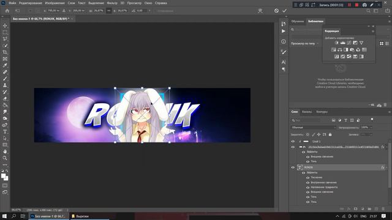Click the Layers panel vertical scrollbar

point(390,164)
